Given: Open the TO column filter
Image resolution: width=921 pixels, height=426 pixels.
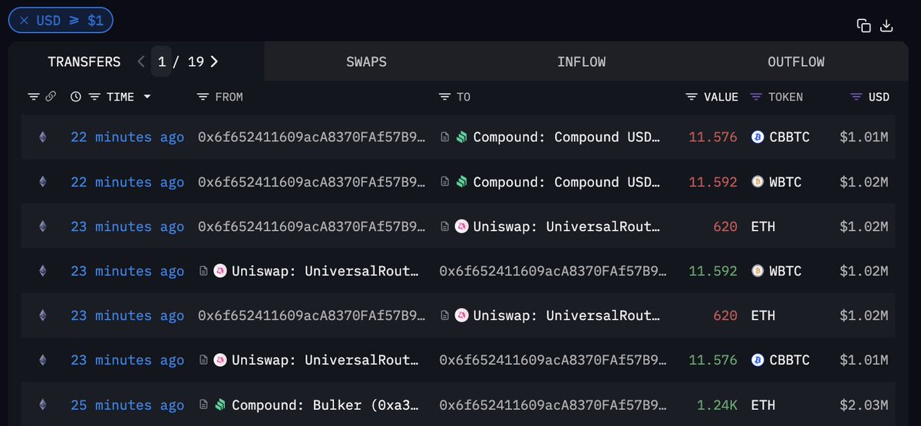Looking at the screenshot, I should coord(444,97).
